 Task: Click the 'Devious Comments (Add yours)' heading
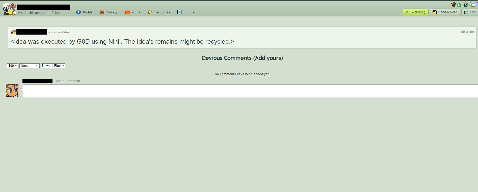coord(242,58)
